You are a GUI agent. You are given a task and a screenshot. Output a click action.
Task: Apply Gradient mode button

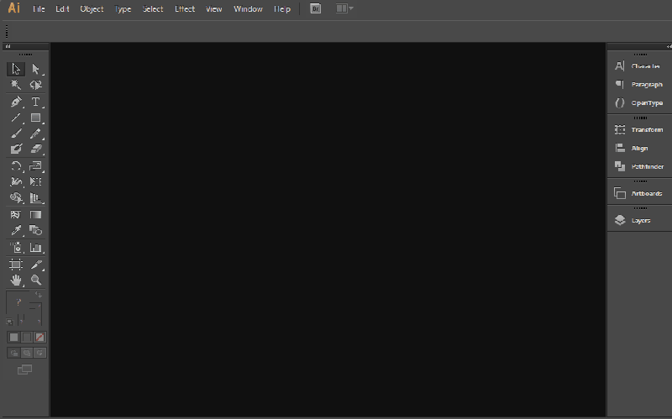tap(27, 338)
